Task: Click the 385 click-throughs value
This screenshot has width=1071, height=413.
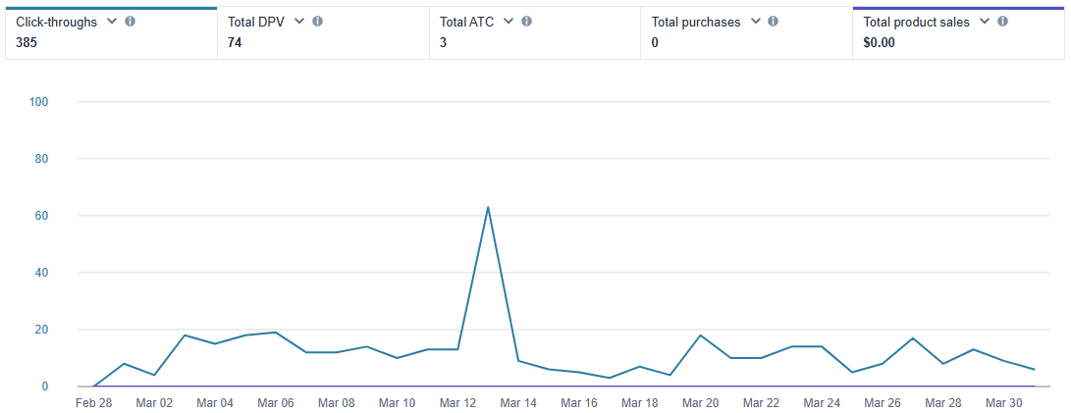Action: (x=27, y=42)
